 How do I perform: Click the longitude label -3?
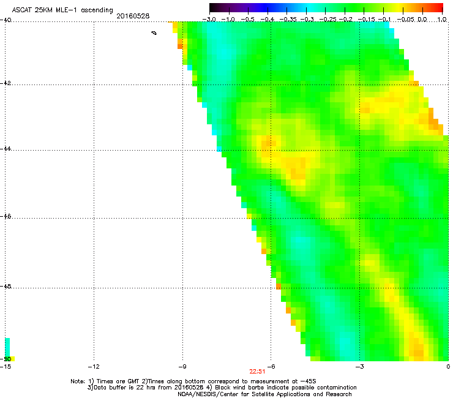[359, 367]
